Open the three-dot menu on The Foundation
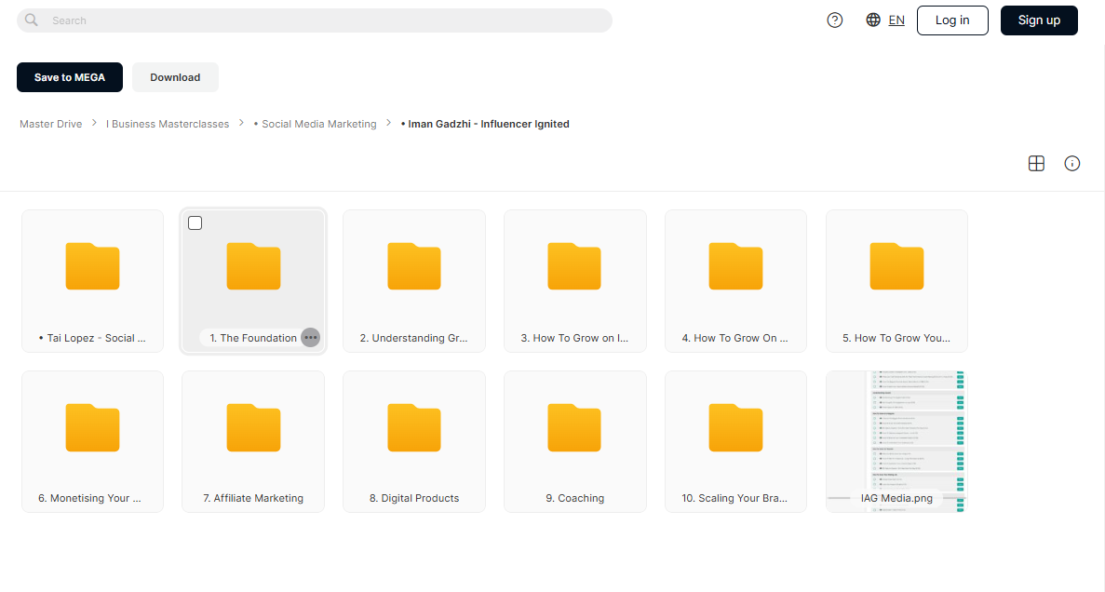 [x=310, y=338]
